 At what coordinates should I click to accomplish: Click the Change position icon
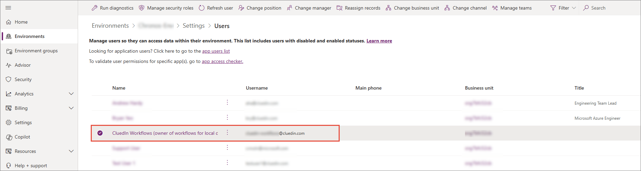tap(241, 8)
